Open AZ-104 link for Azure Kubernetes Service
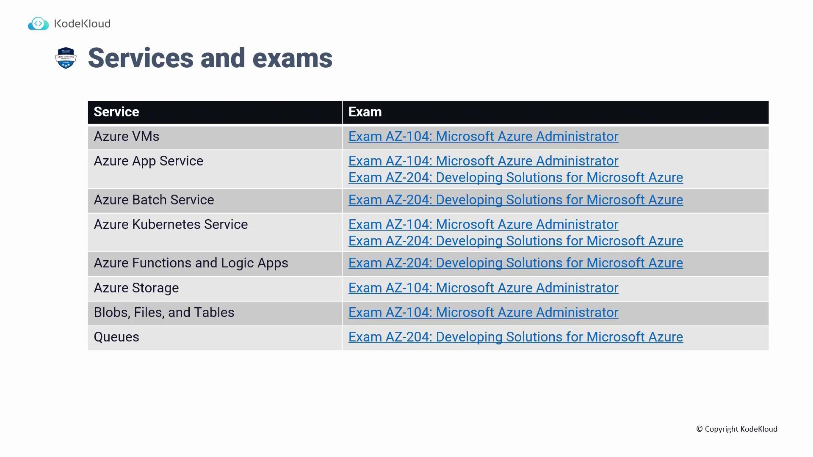The image size is (813, 457). tap(483, 224)
